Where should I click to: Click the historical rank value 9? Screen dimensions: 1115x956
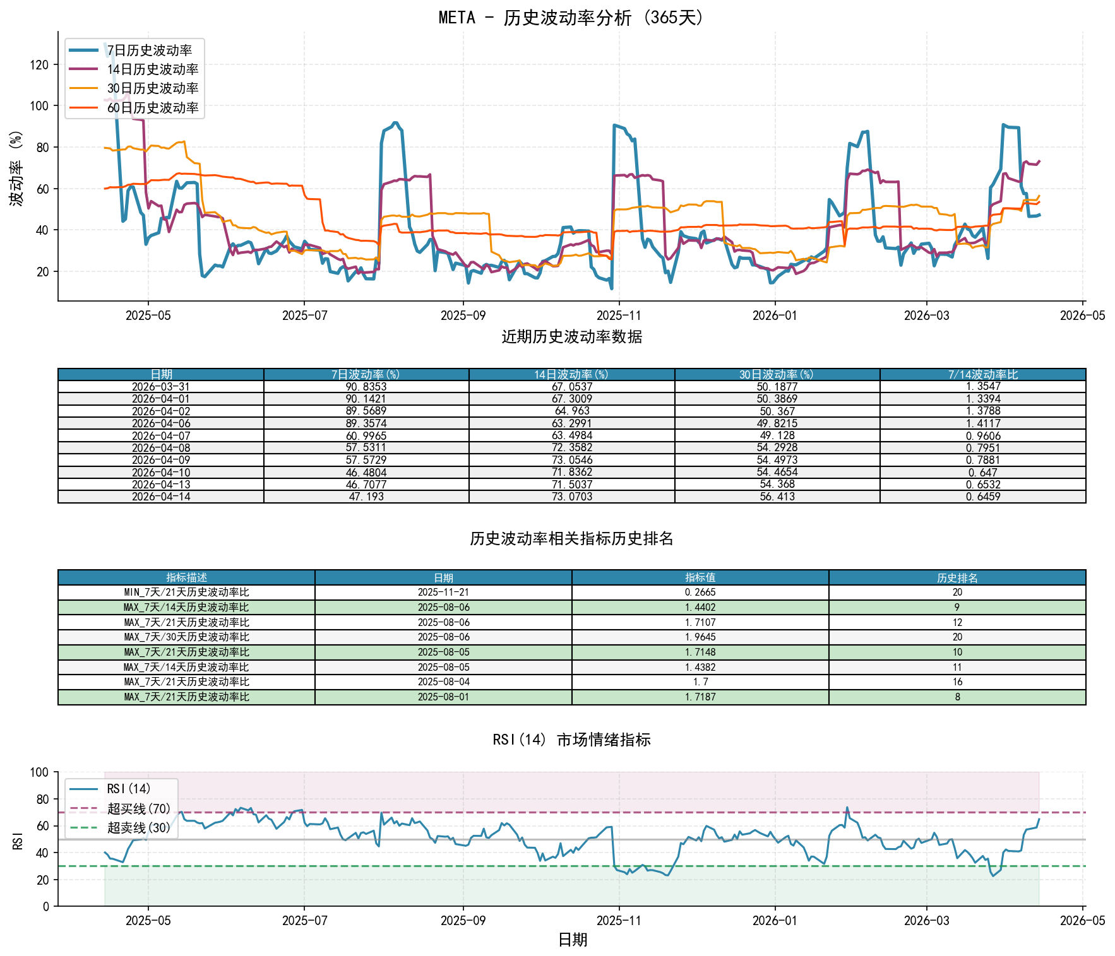[x=957, y=608]
